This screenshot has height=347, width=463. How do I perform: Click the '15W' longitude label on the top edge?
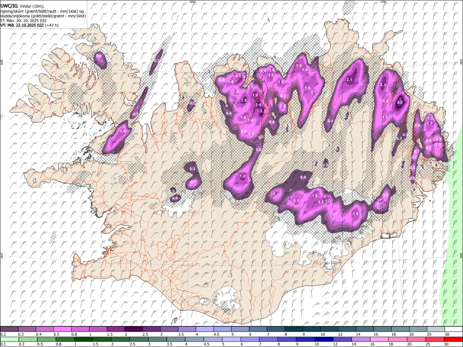click(x=383, y=2)
